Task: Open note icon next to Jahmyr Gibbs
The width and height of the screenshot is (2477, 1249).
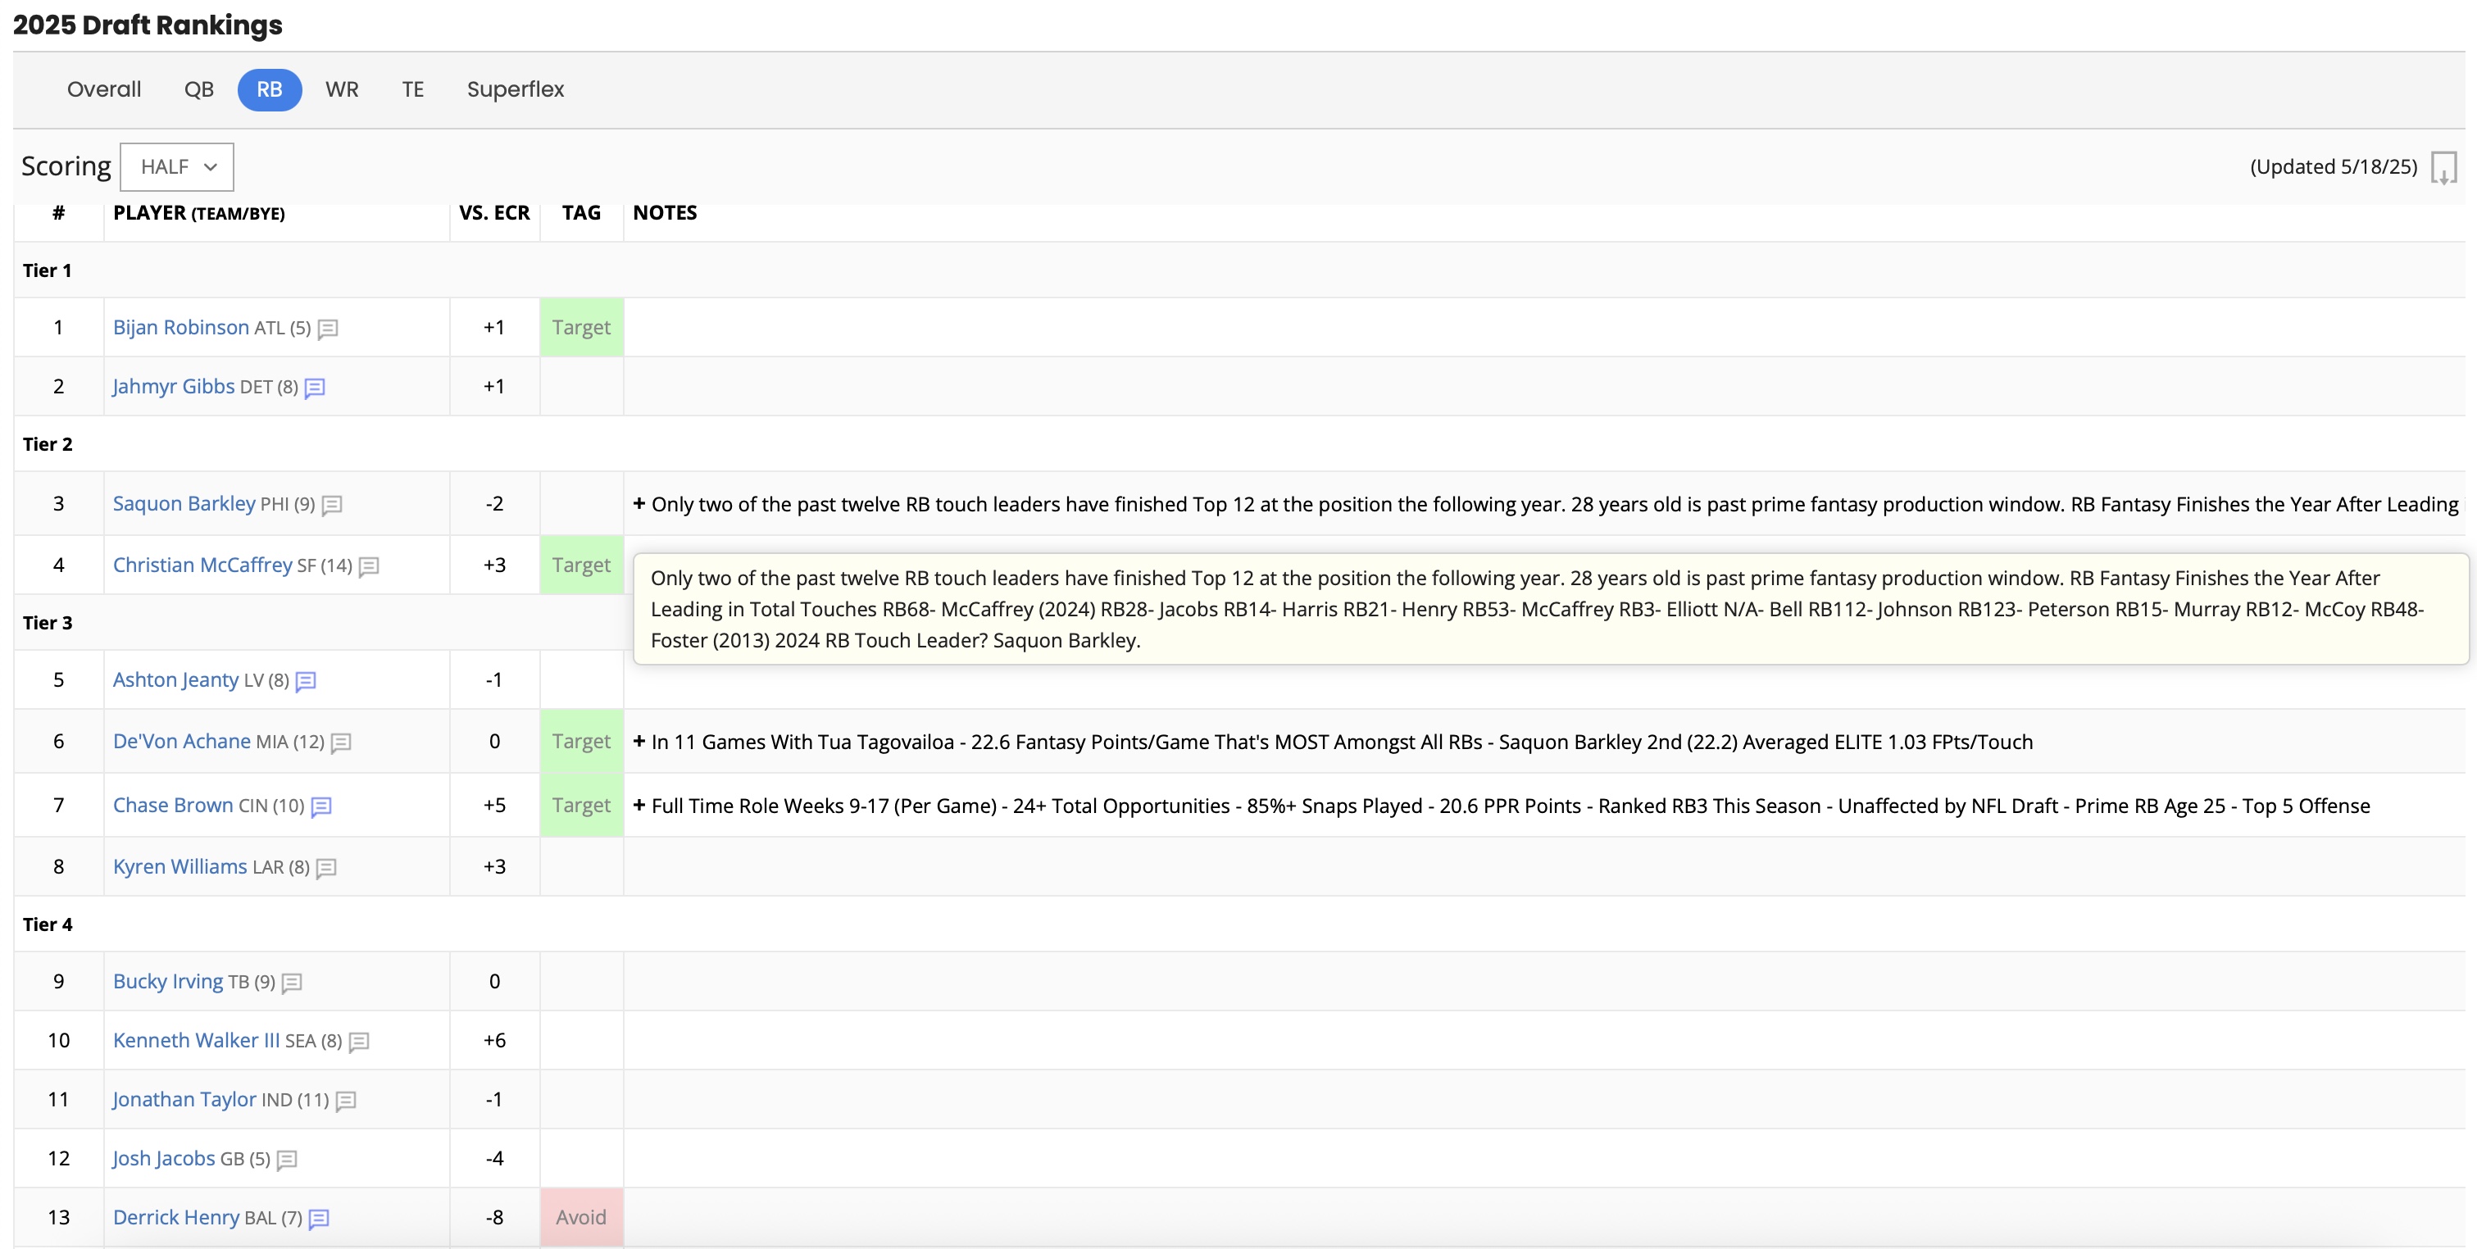Action: tap(315, 388)
